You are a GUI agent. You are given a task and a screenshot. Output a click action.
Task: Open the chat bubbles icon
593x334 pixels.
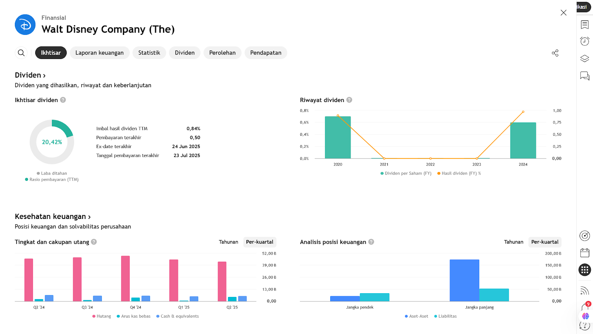click(584, 76)
